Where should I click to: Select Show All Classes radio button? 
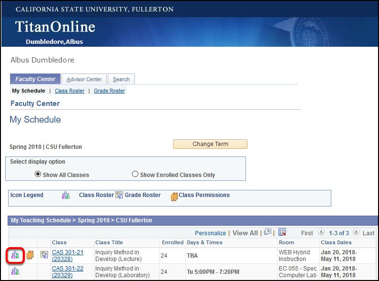[38, 174]
